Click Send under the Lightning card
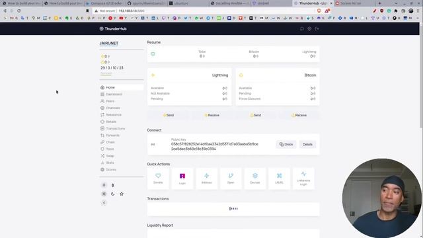Image resolution: width=423 pixels, height=238 pixels. (x=169, y=115)
